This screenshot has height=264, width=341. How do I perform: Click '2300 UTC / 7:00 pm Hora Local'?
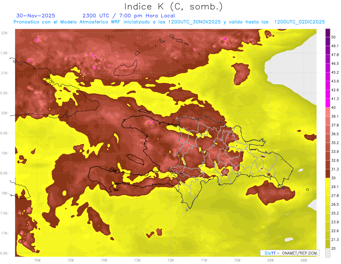click(129, 16)
